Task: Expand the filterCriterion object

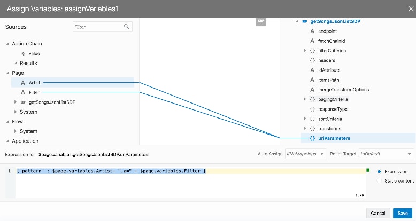Action: (x=305, y=50)
